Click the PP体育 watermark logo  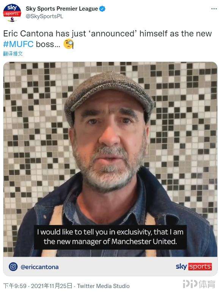click(x=199, y=284)
